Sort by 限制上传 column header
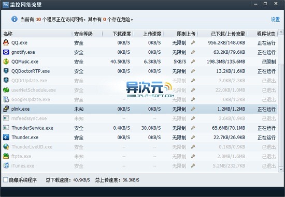This screenshot has height=197, width=285. [186, 34]
